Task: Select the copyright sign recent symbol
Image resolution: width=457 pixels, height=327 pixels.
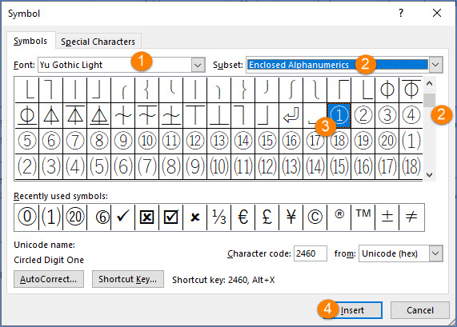Action: tap(315, 217)
